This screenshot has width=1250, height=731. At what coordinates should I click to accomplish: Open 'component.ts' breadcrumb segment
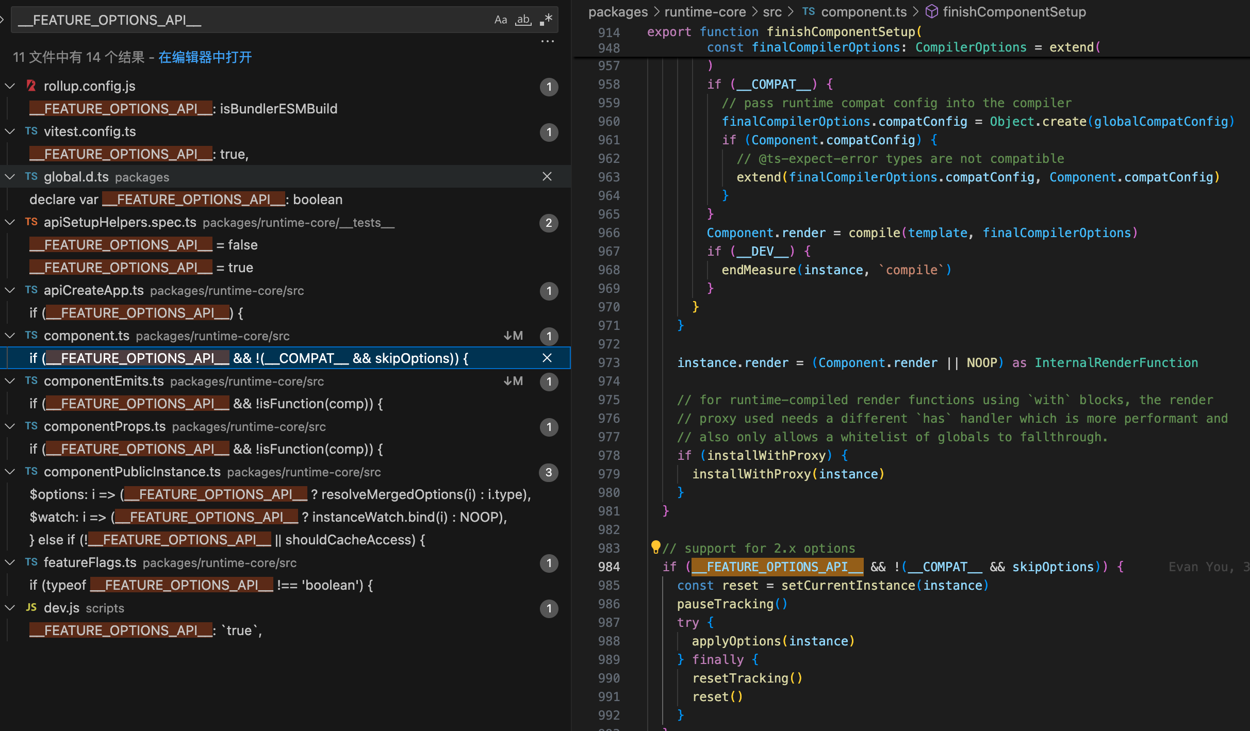tap(864, 12)
